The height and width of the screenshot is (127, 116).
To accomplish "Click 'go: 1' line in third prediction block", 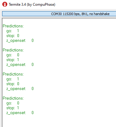I will tap(13, 79).
